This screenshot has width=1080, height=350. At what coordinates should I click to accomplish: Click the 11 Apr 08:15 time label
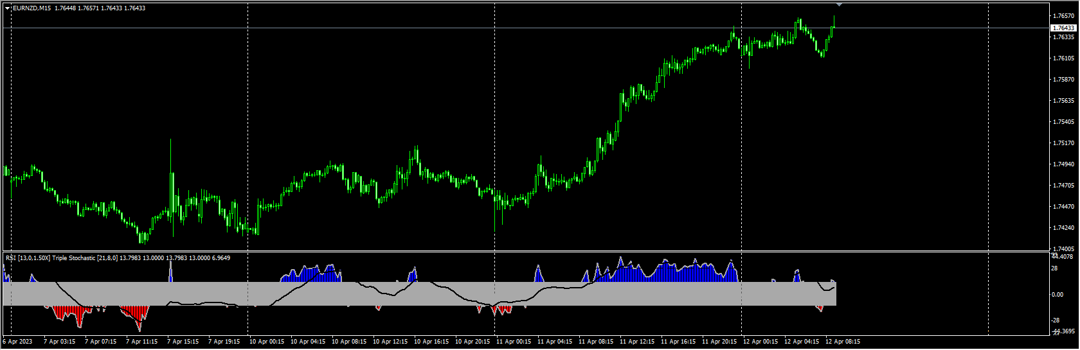595,342
